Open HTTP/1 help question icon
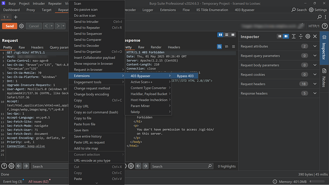 (x=325, y=26)
